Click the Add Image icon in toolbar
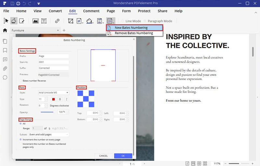Image resolution: width=260 pixels, height=166 pixels. tap(35, 21)
